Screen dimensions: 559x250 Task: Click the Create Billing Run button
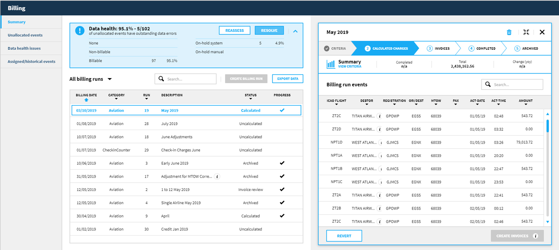(x=246, y=79)
